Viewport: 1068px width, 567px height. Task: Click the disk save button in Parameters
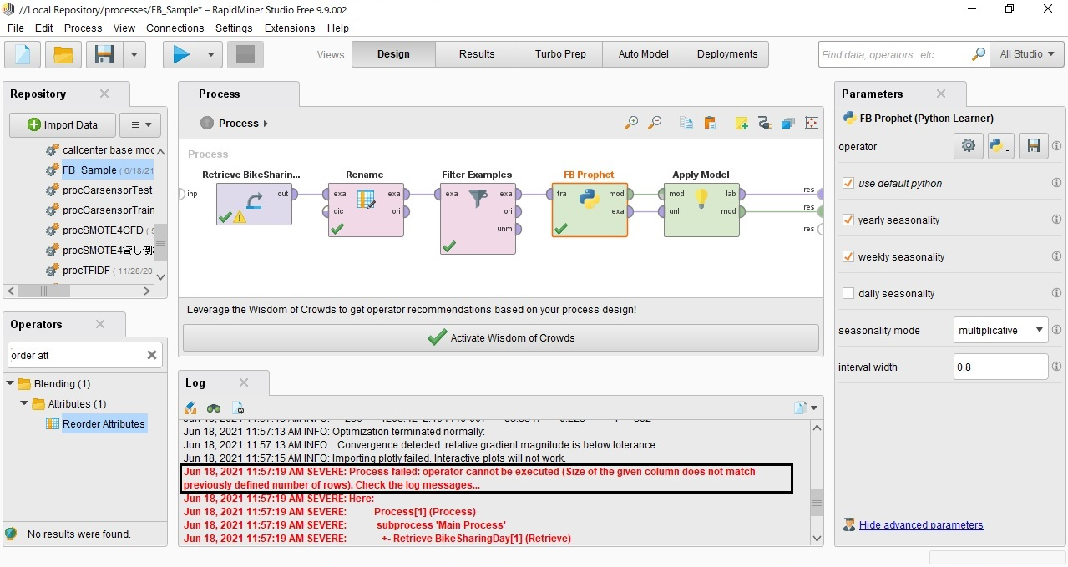pyautogui.click(x=1033, y=146)
